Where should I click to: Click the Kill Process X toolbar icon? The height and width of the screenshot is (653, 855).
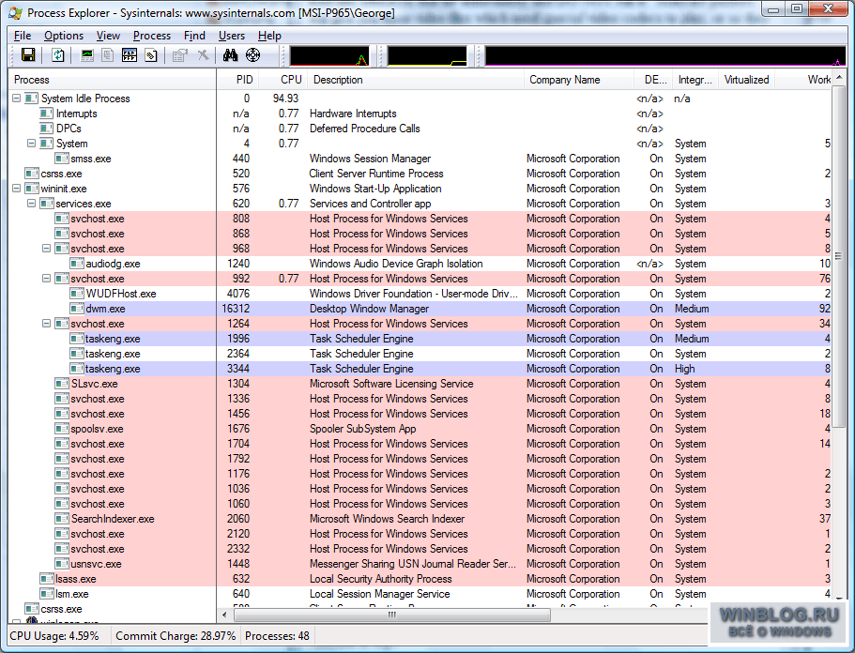pos(203,55)
